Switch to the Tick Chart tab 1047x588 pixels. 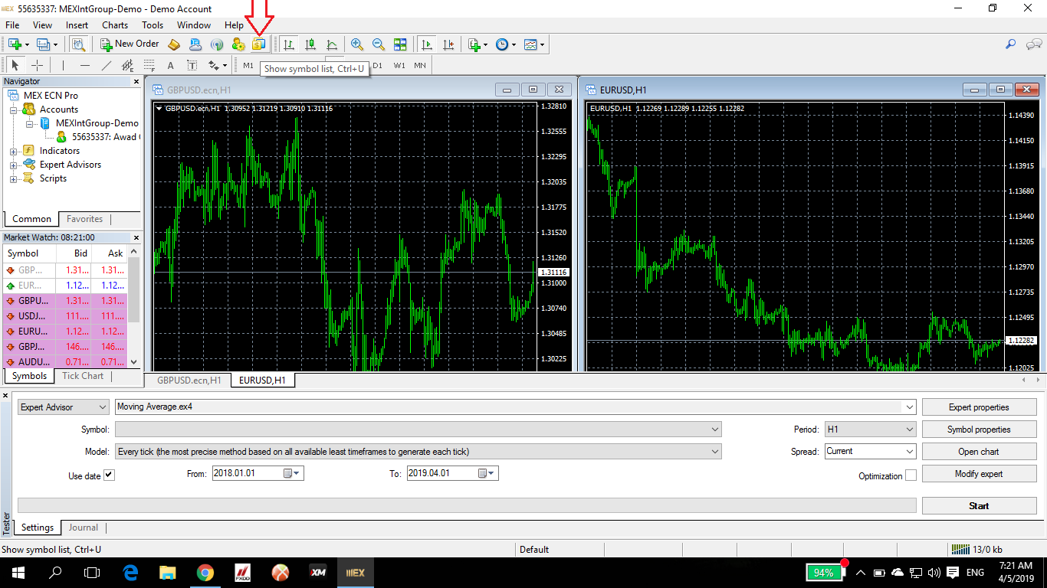[x=83, y=376]
